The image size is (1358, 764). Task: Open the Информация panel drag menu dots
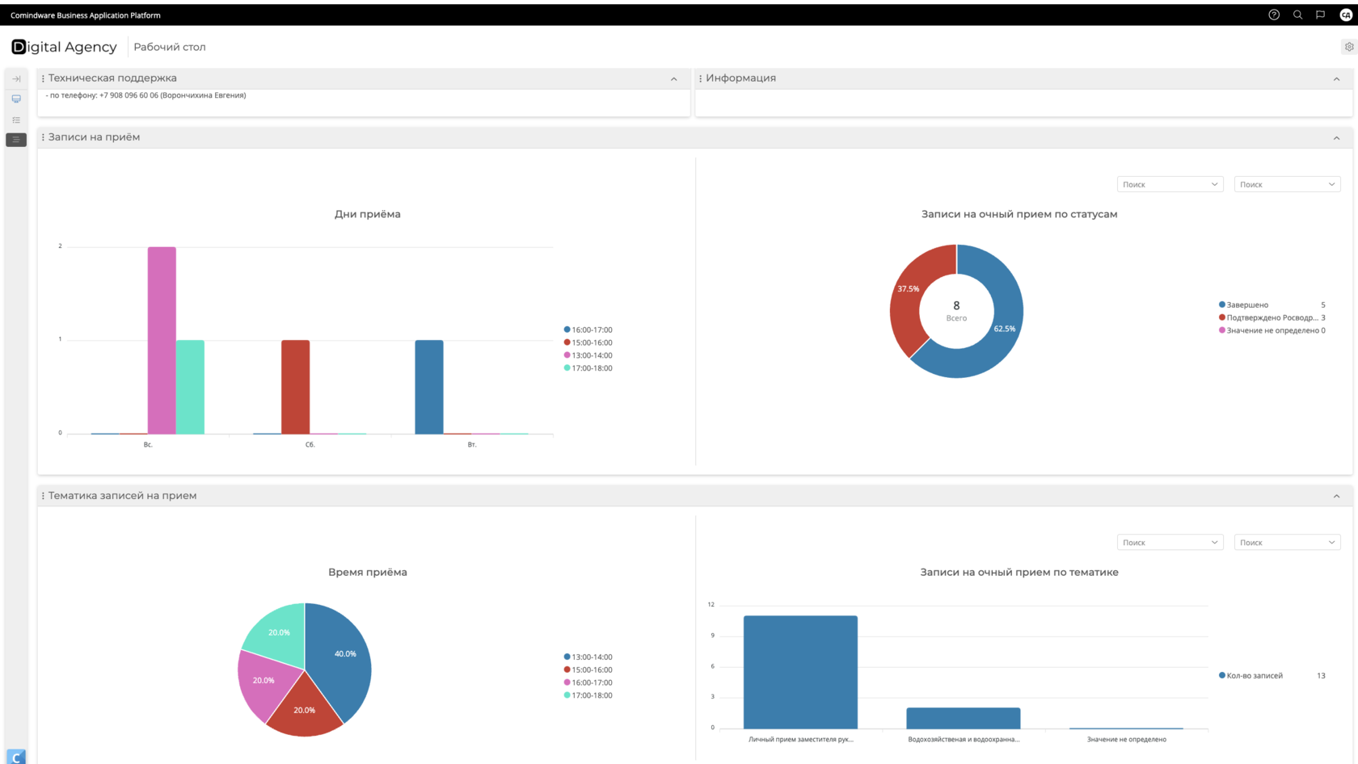701,78
